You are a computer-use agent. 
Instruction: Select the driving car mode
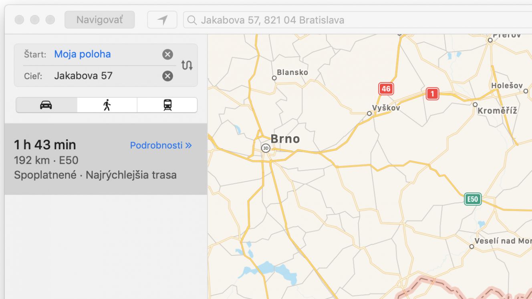tap(46, 105)
